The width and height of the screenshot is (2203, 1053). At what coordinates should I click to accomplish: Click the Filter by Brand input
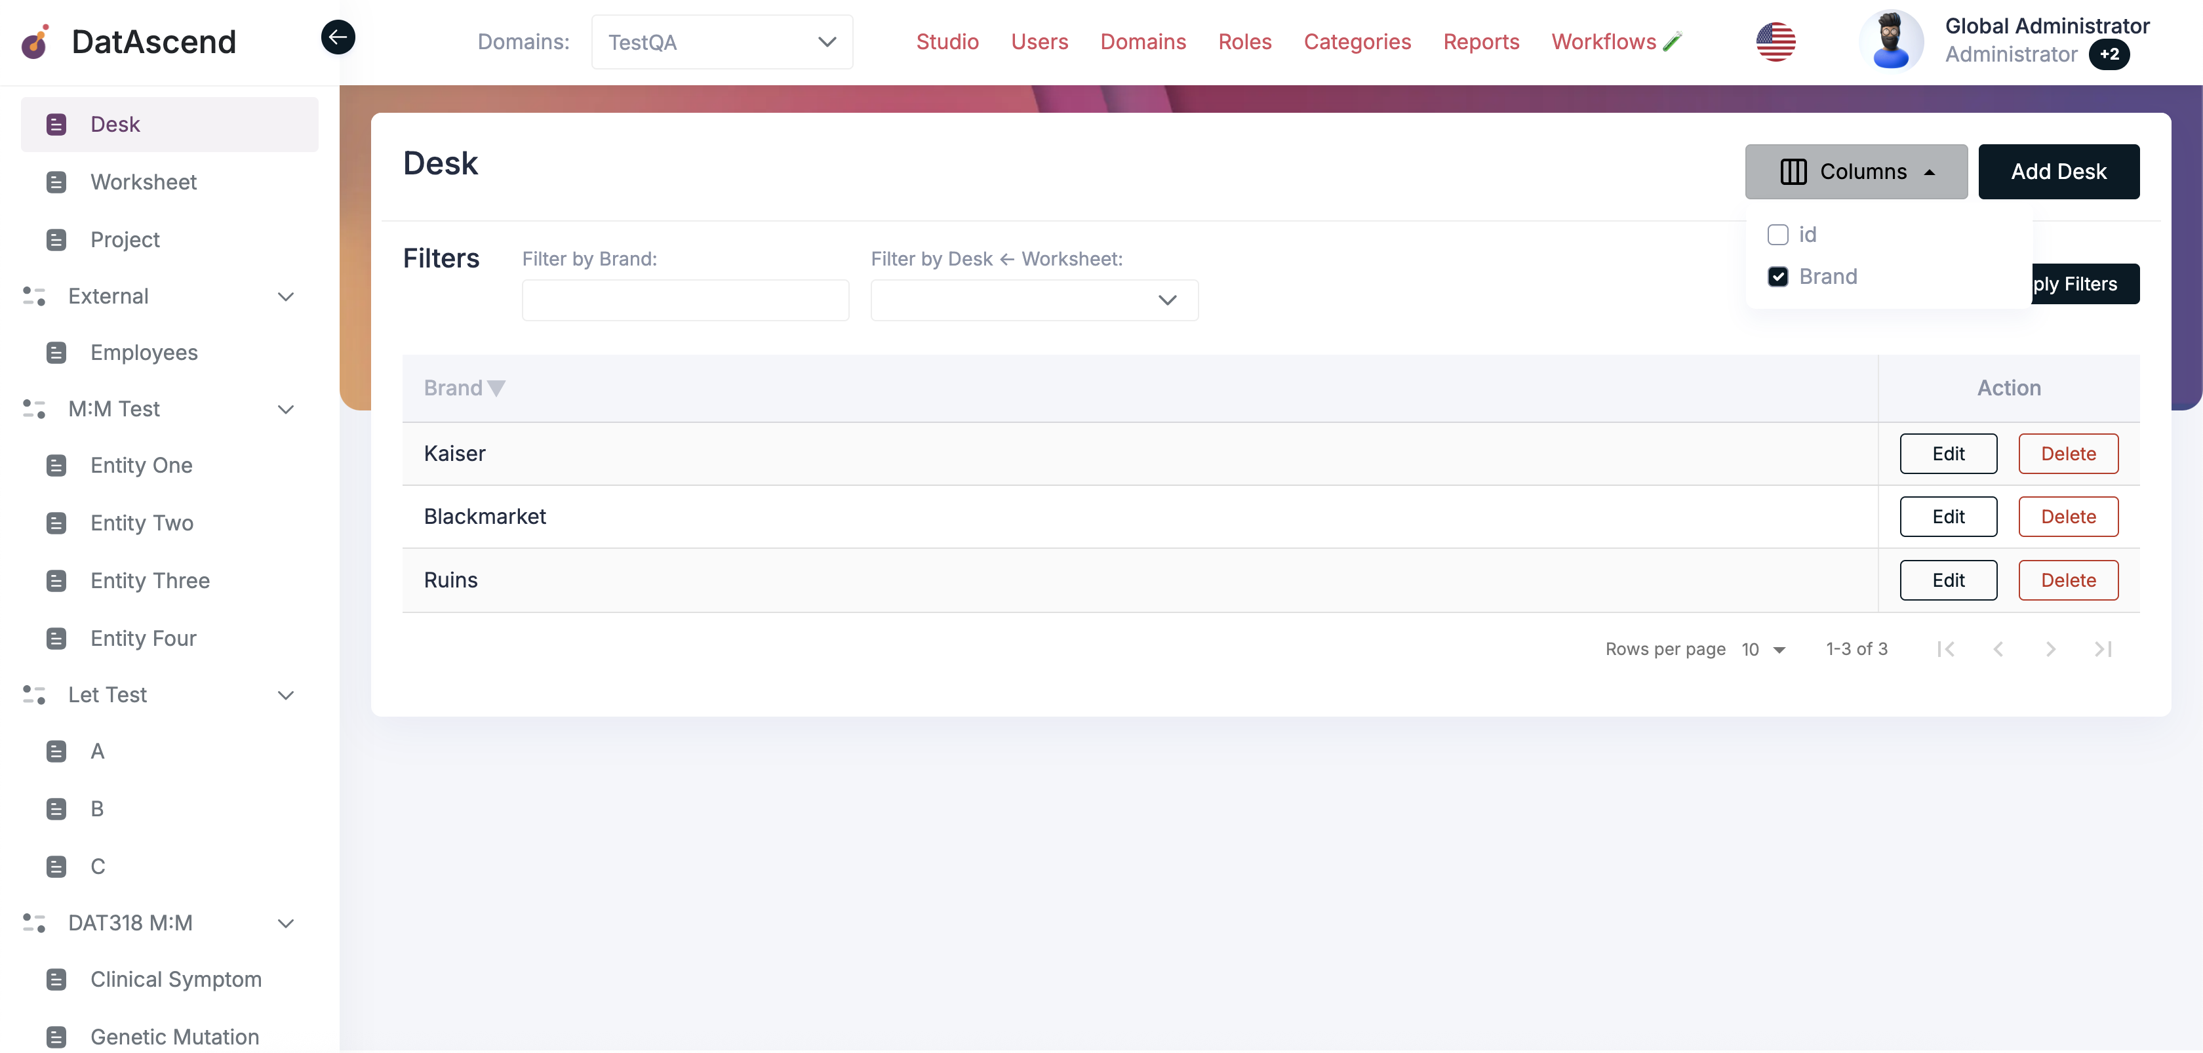click(685, 300)
